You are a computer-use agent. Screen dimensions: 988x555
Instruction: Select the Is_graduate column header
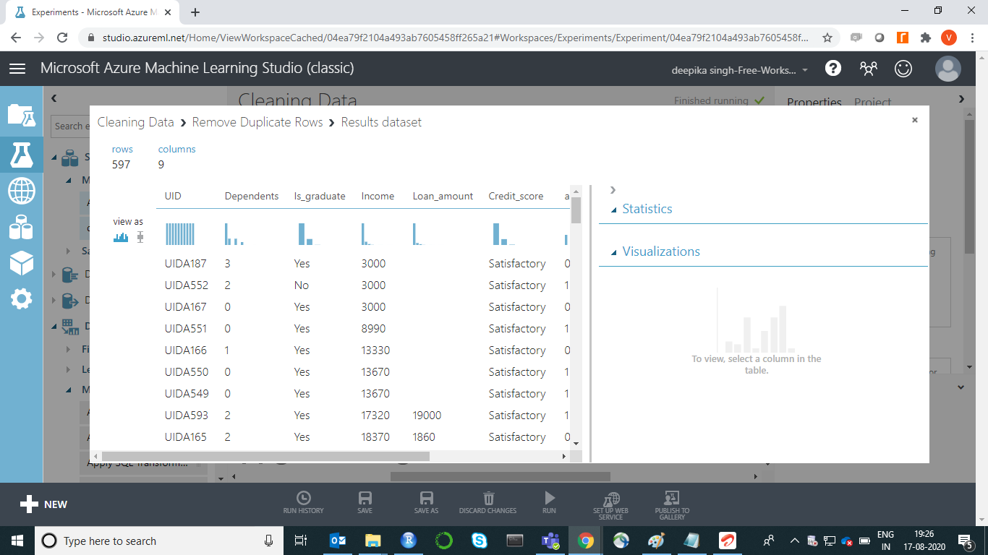click(x=320, y=196)
